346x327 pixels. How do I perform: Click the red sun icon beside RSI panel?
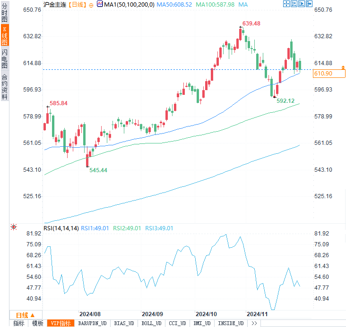click(x=14, y=227)
